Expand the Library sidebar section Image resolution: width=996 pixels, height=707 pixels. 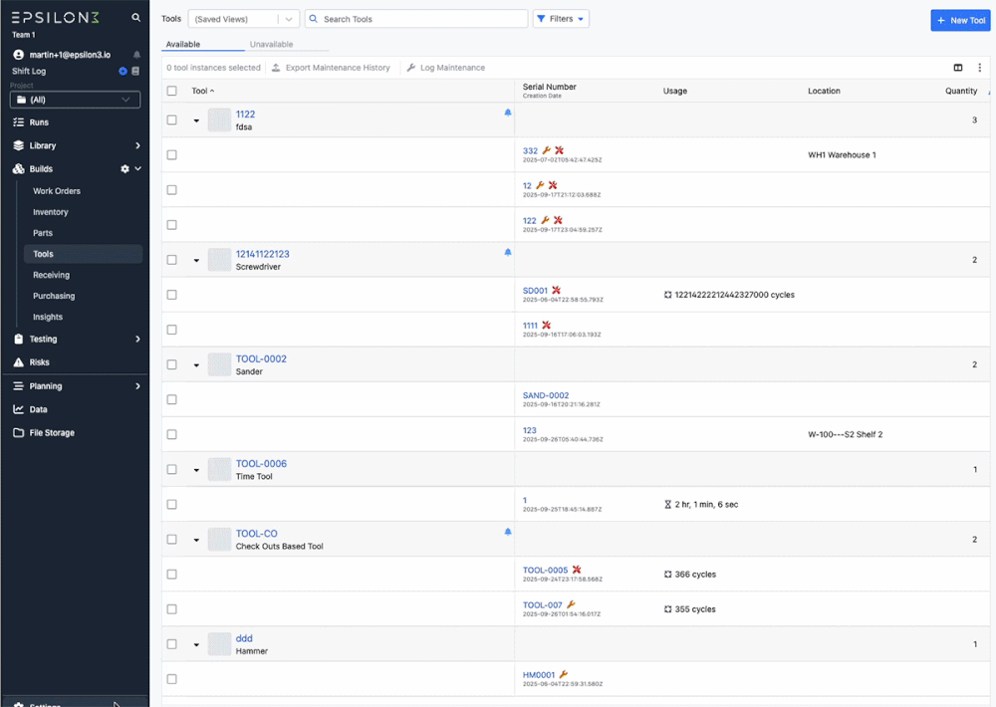click(137, 145)
